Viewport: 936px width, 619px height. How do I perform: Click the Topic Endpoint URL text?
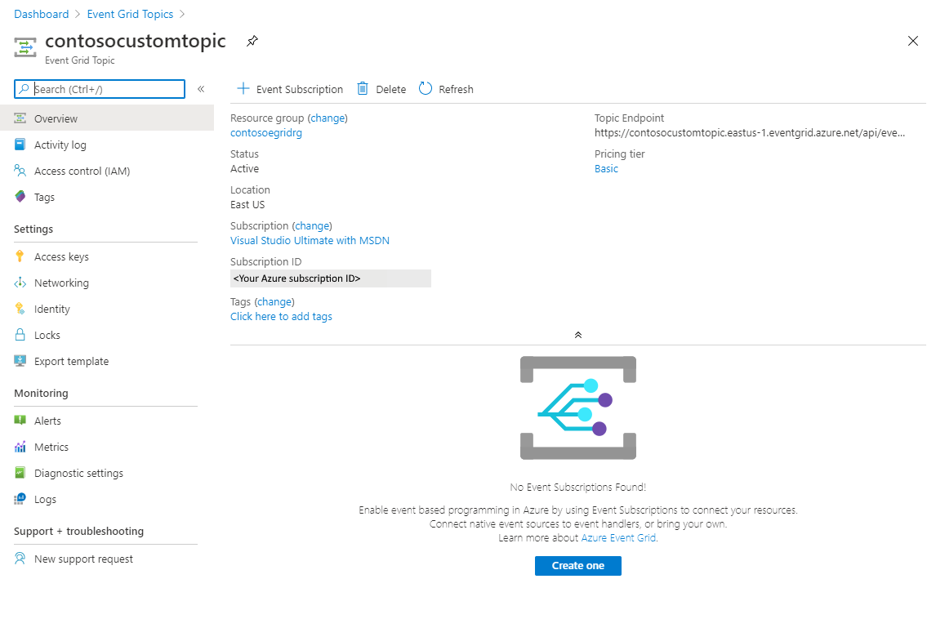[750, 132]
